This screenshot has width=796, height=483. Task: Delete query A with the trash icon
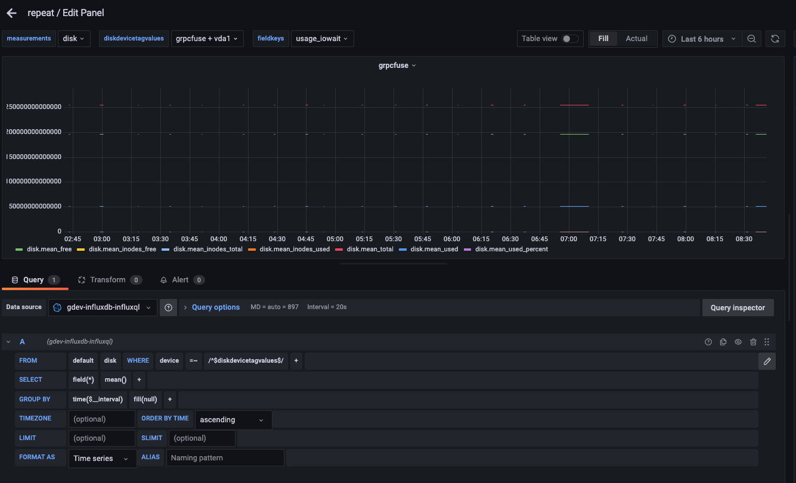[753, 342]
